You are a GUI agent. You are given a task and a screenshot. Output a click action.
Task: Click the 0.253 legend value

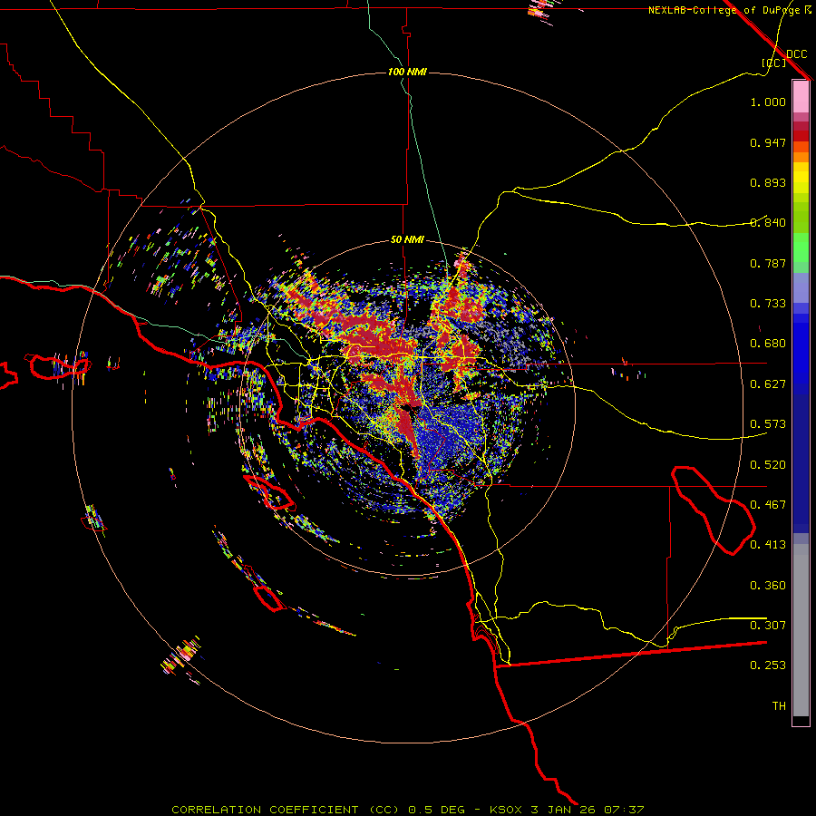tap(768, 665)
